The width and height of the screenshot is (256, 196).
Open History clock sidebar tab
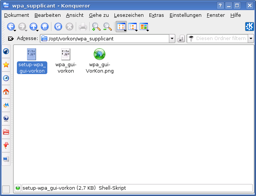coord(6,78)
